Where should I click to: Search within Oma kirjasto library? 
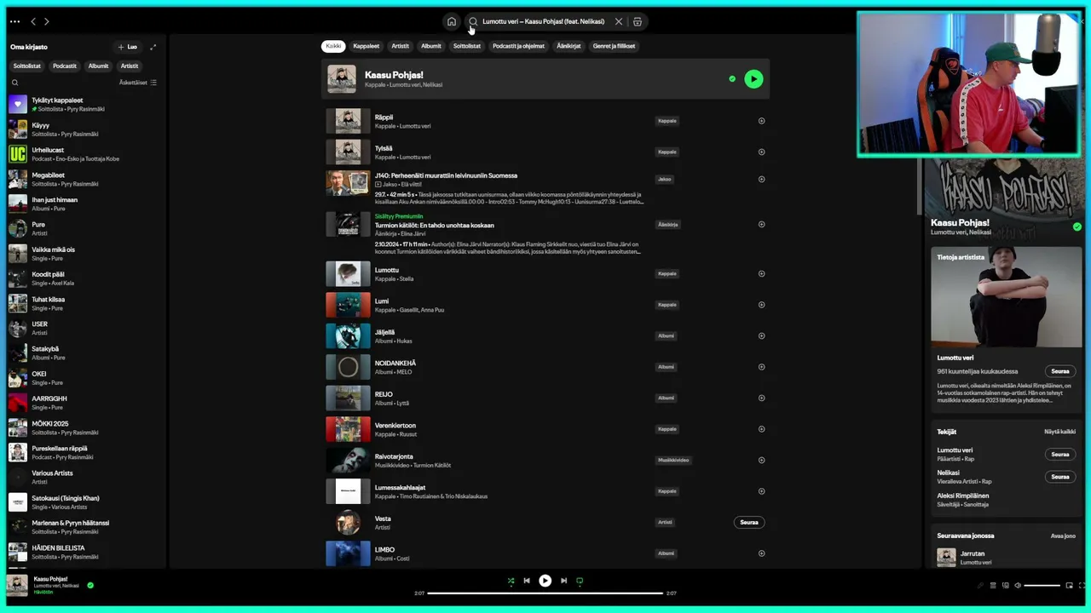[x=14, y=83]
